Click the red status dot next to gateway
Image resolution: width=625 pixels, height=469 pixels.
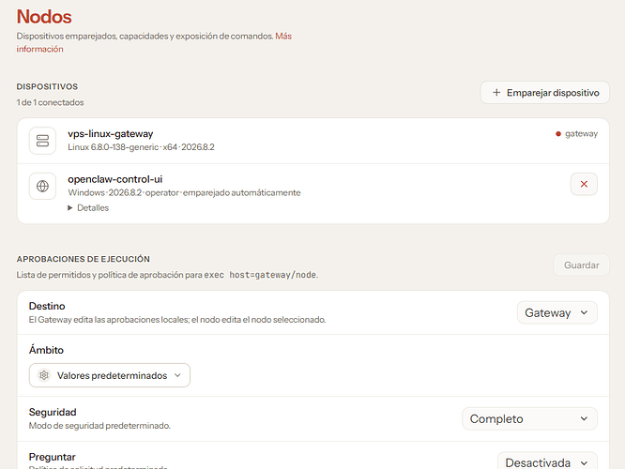click(x=558, y=134)
